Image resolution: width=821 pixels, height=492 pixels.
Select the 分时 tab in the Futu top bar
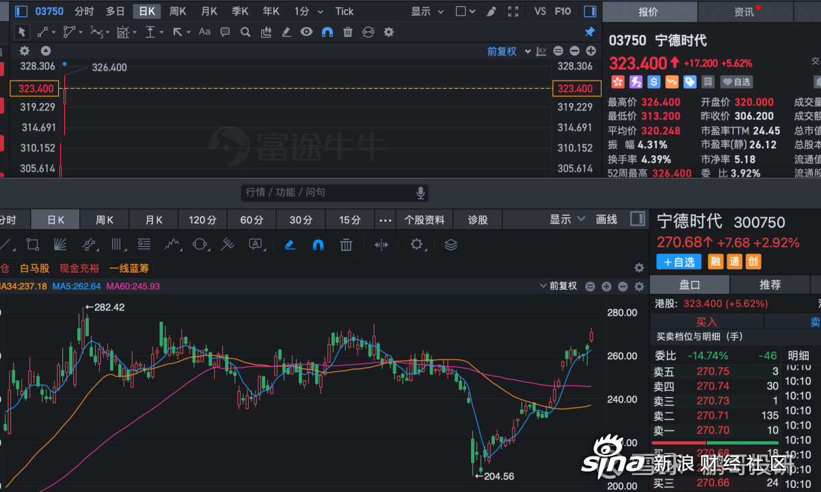[84, 11]
